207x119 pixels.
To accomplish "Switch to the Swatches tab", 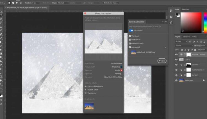I will click(185, 9).
